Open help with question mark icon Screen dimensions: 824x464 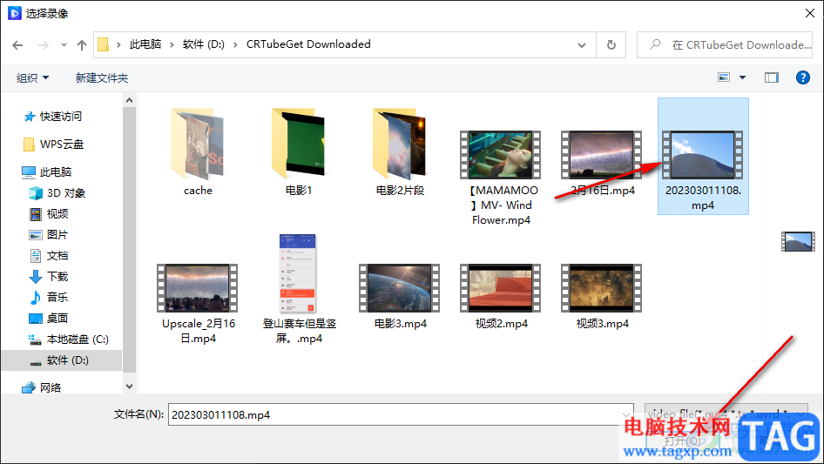pos(803,77)
